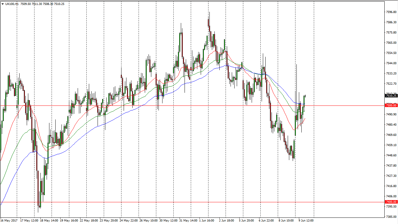Select the 6 Jun 22:00 time label
The height and width of the screenshot is (224, 398).
[266, 221]
